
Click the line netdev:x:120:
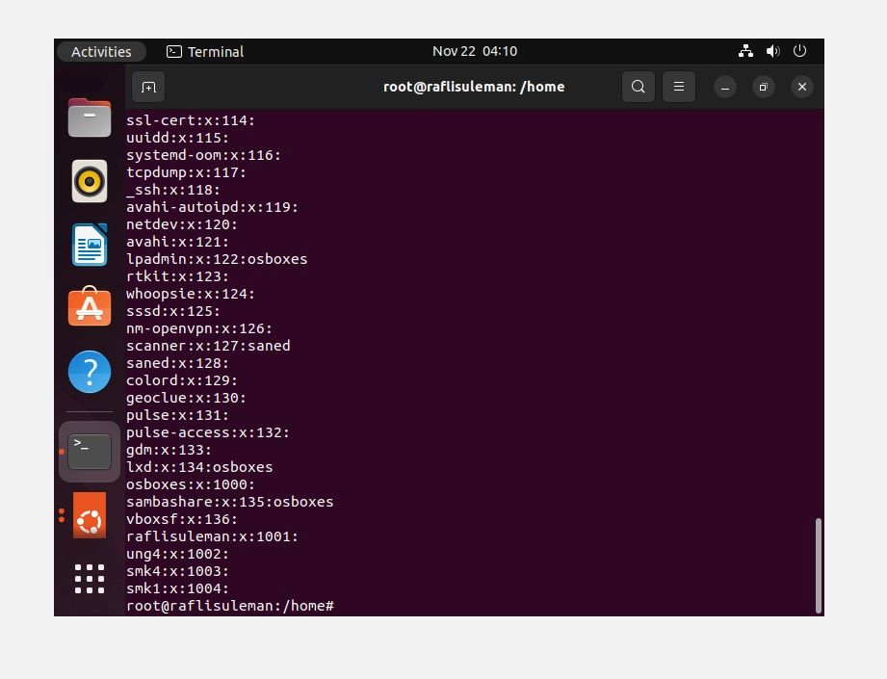tap(182, 224)
